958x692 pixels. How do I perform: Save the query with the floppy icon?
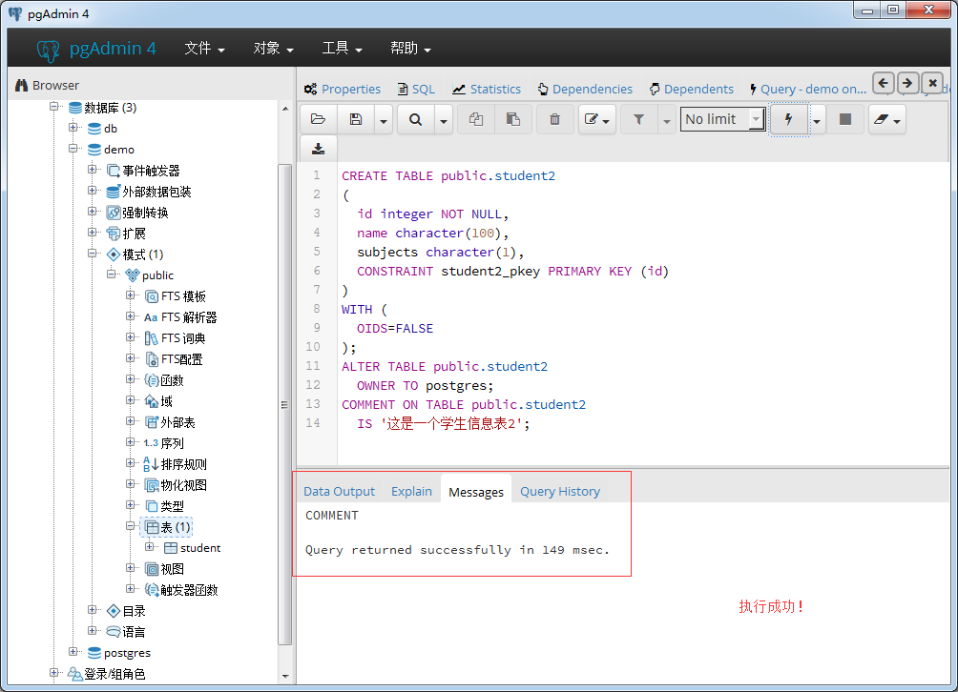pos(356,119)
